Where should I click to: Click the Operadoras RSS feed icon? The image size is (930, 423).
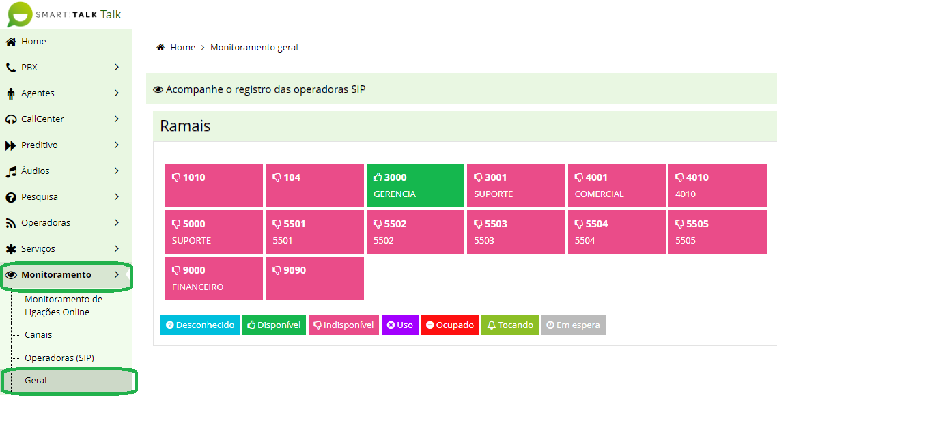pyautogui.click(x=11, y=223)
